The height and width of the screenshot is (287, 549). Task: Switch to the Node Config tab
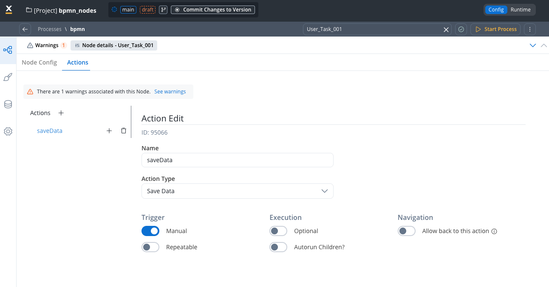(x=39, y=62)
